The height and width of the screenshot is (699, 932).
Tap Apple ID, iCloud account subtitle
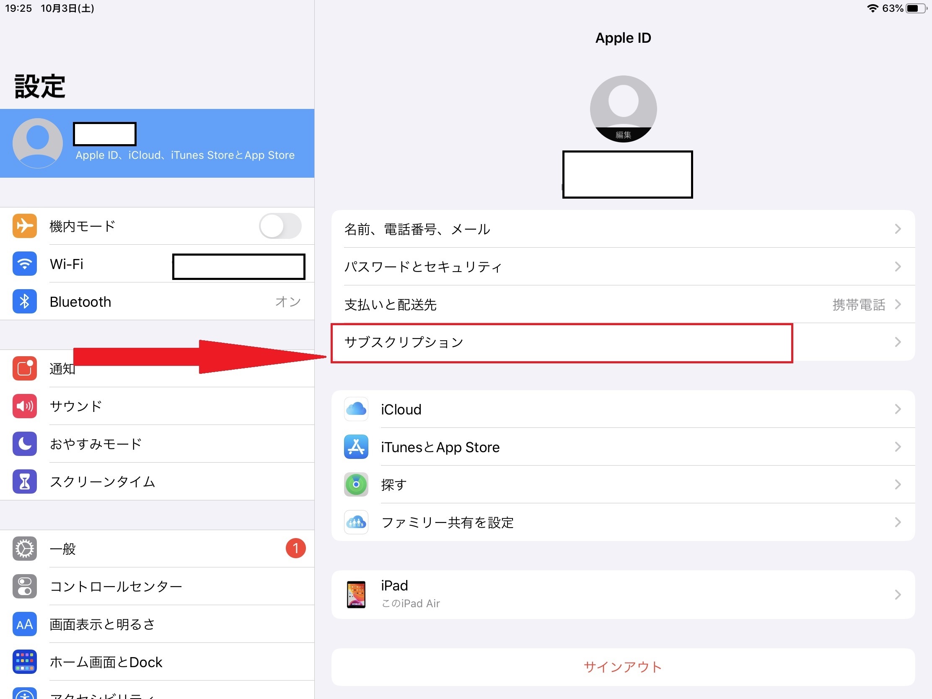[185, 155]
